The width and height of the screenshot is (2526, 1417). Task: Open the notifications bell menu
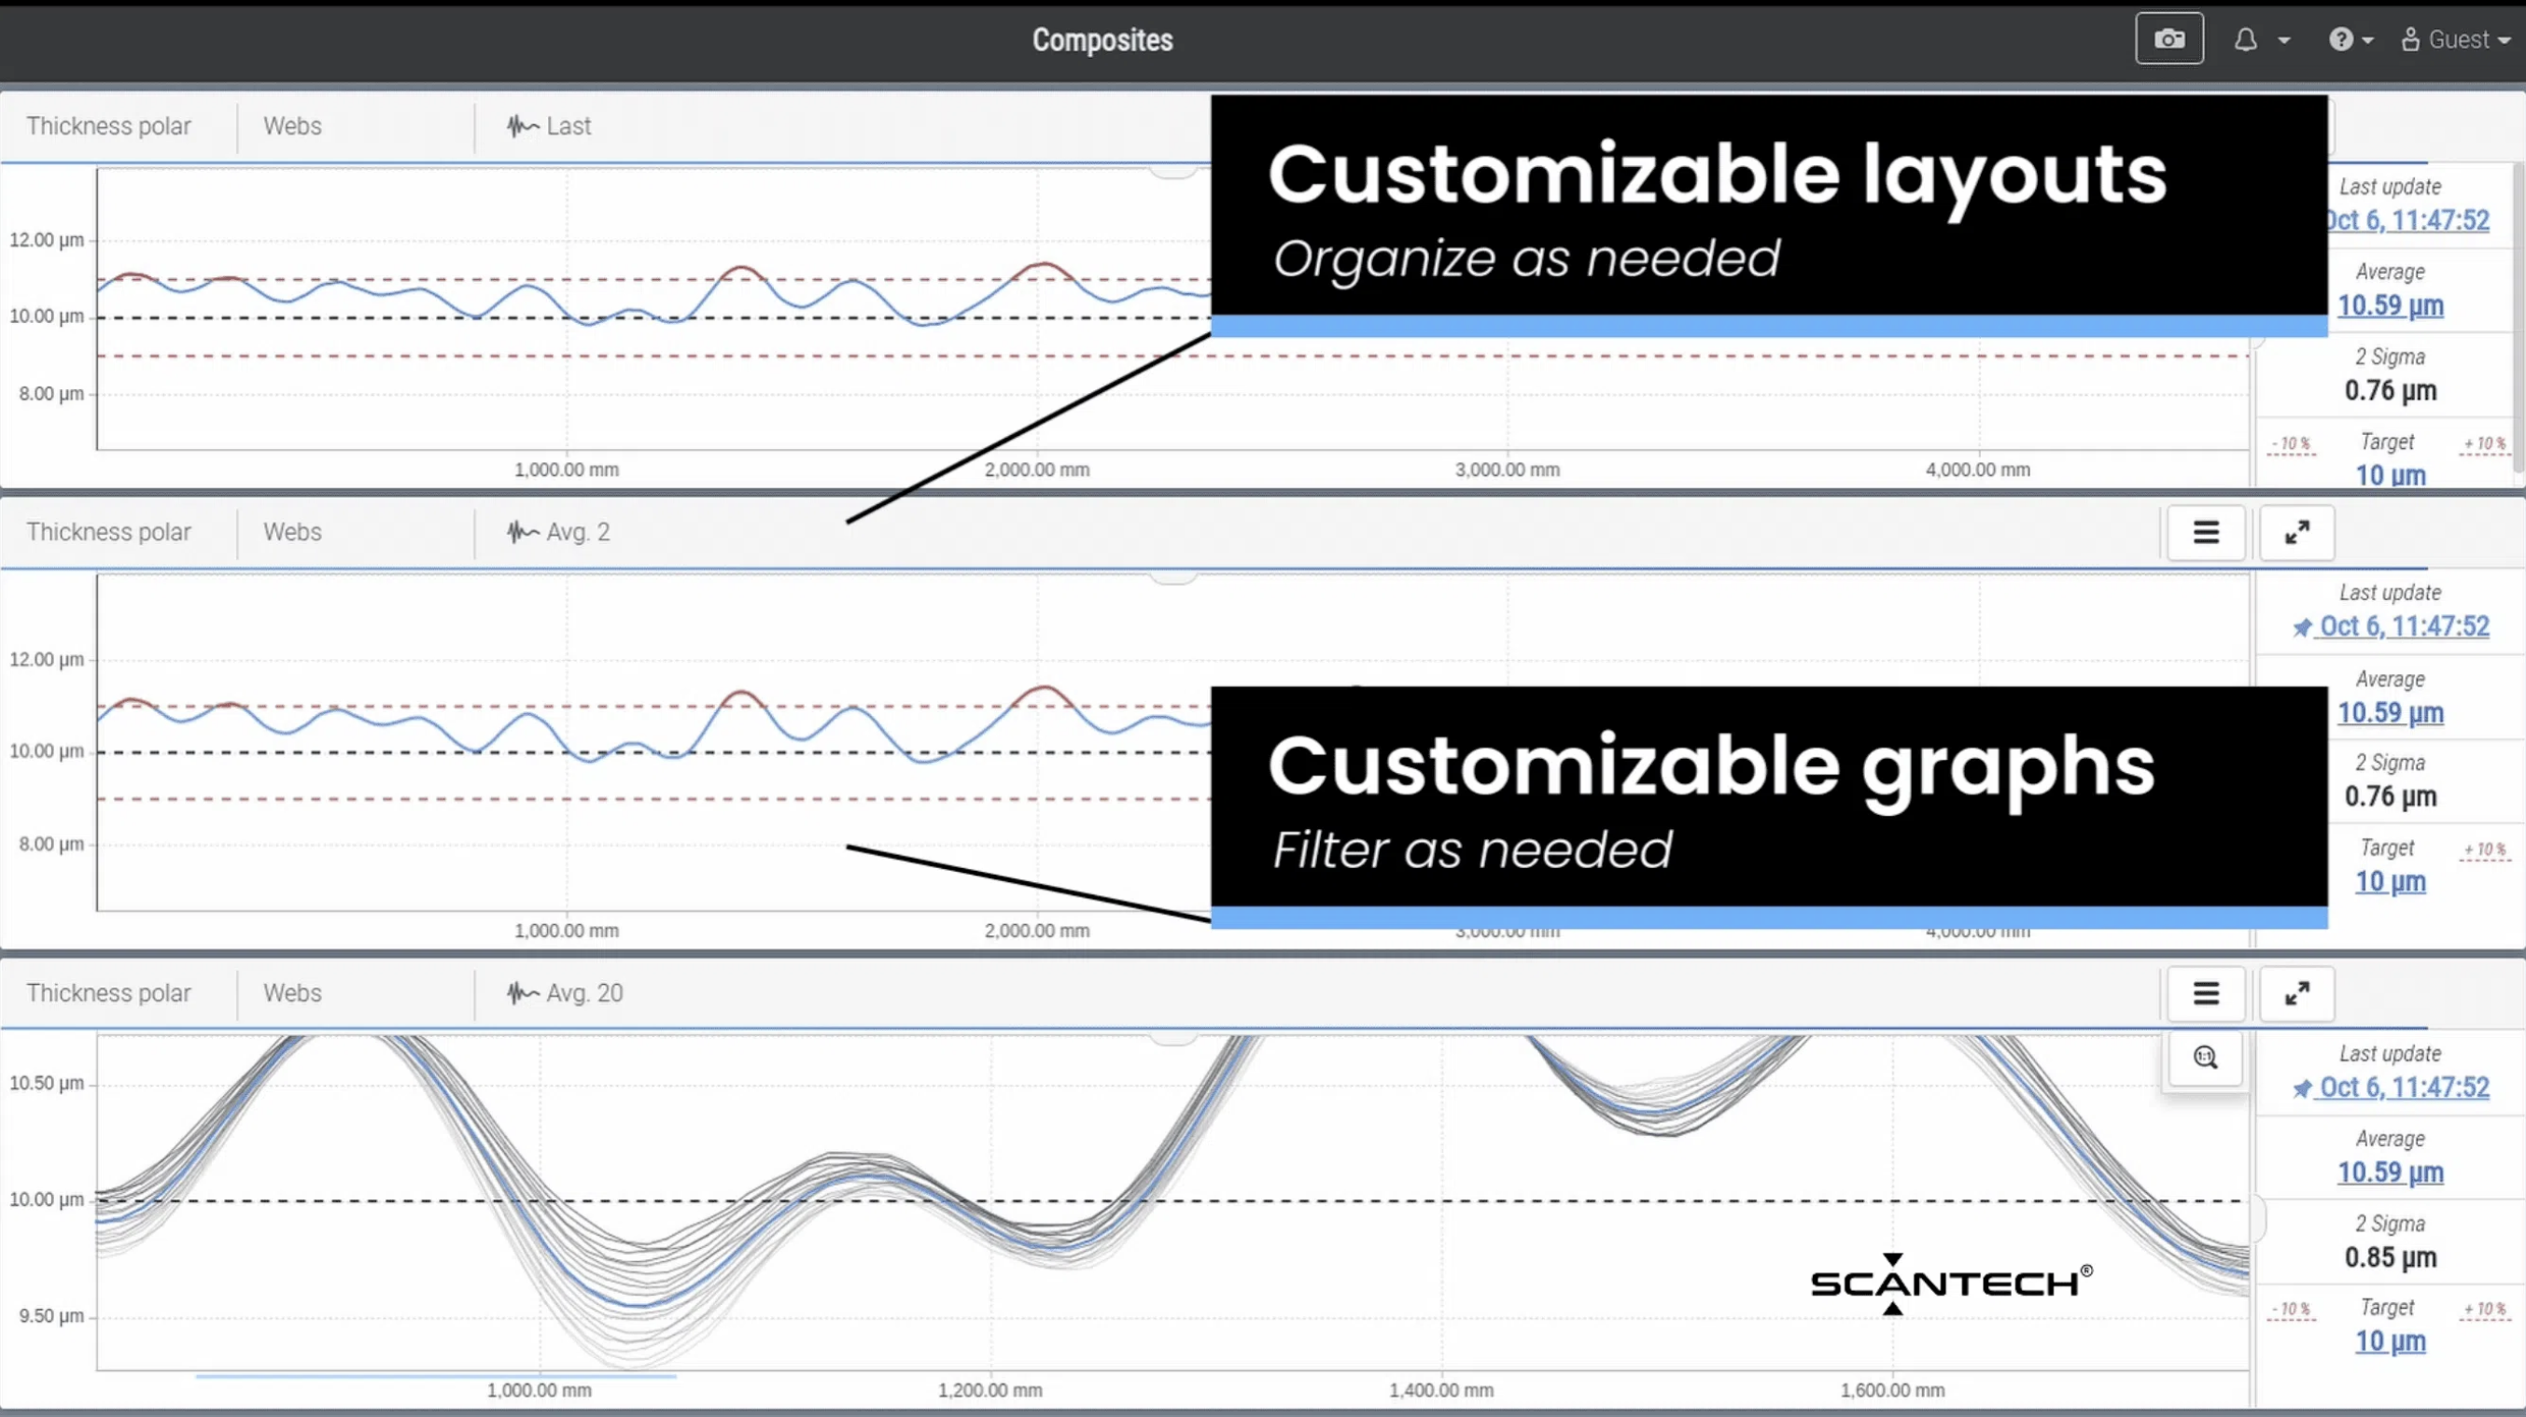pos(2259,40)
